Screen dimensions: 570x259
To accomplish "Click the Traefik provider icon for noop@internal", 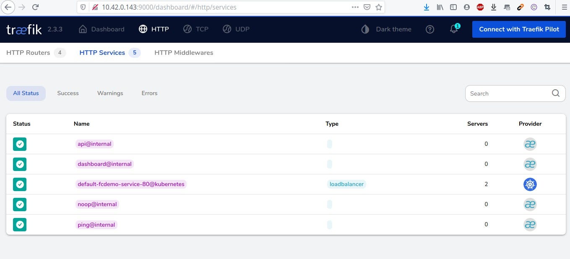I will (x=530, y=205).
